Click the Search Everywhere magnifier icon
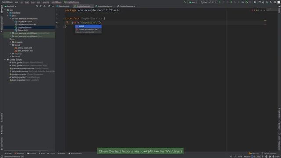The width and height of the screenshot is (281, 158). (x=275, y=2)
